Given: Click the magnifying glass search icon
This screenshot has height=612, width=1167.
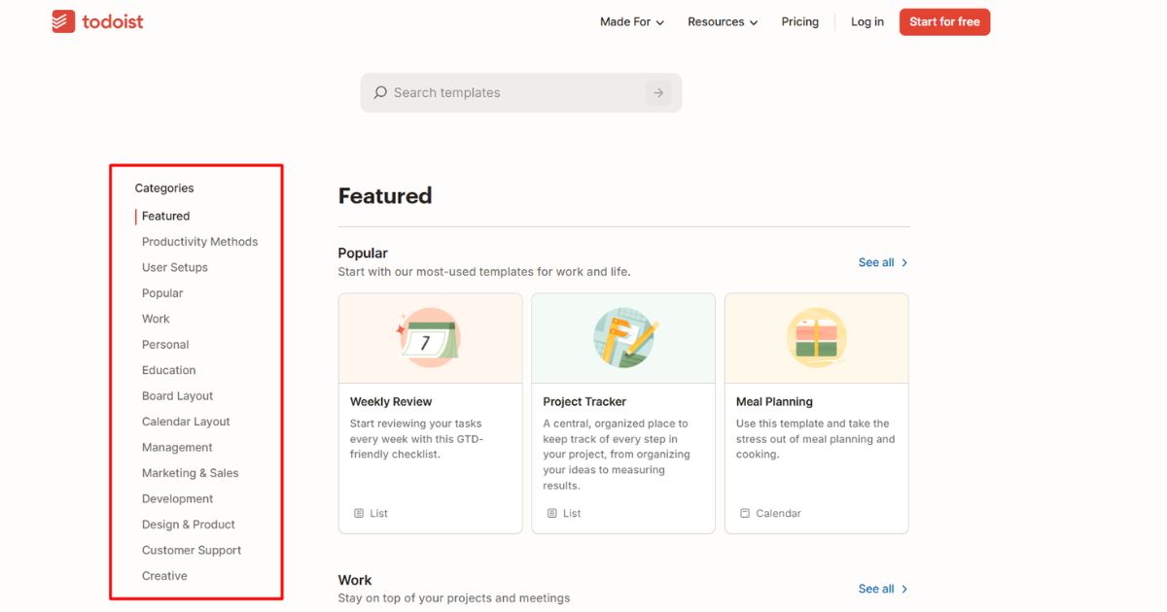Looking at the screenshot, I should pyautogui.click(x=380, y=92).
